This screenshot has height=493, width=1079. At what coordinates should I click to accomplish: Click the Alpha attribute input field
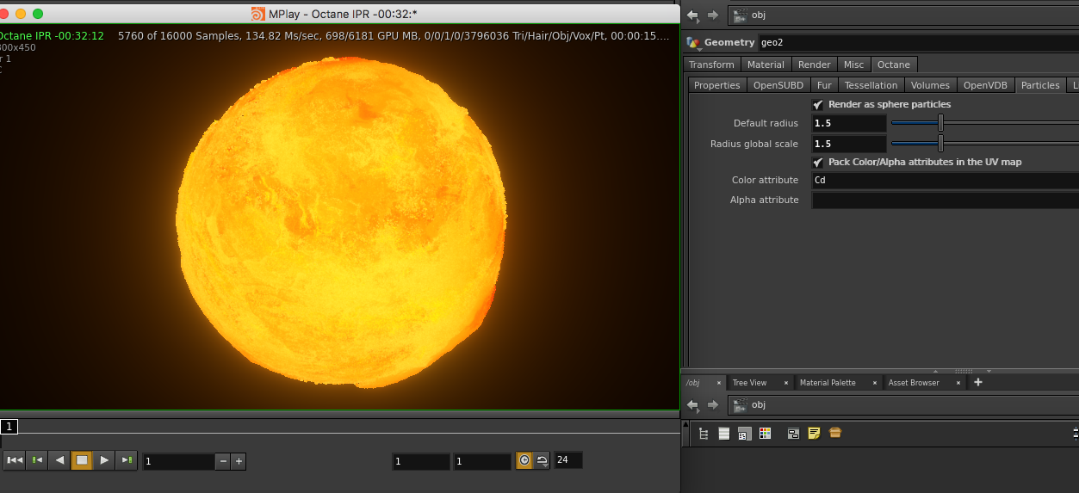pyautogui.click(x=944, y=200)
